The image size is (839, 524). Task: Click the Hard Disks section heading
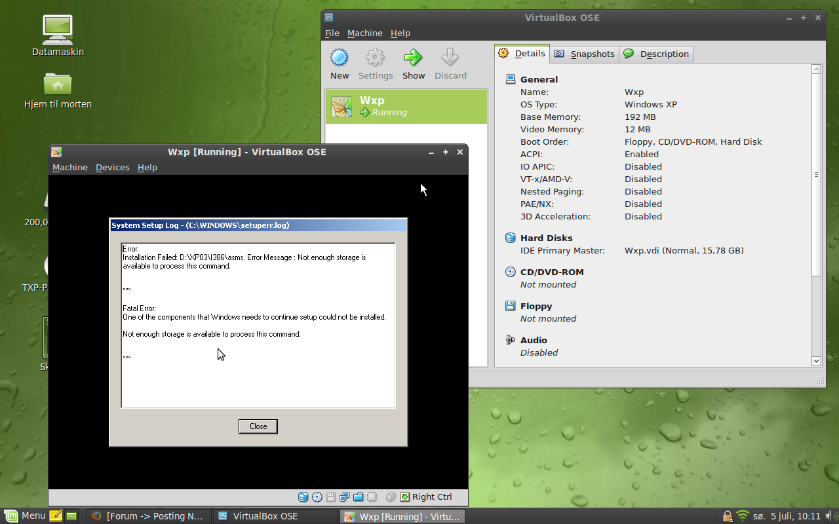[547, 238]
